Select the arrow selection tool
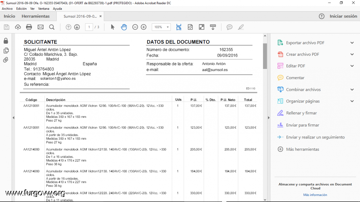Image resolution: width=360 pixels, height=202 pixels. click(x=112, y=27)
